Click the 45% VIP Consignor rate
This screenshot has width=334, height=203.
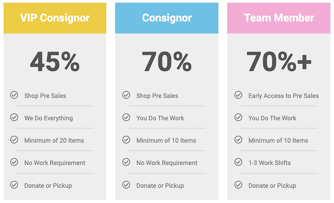(x=55, y=62)
